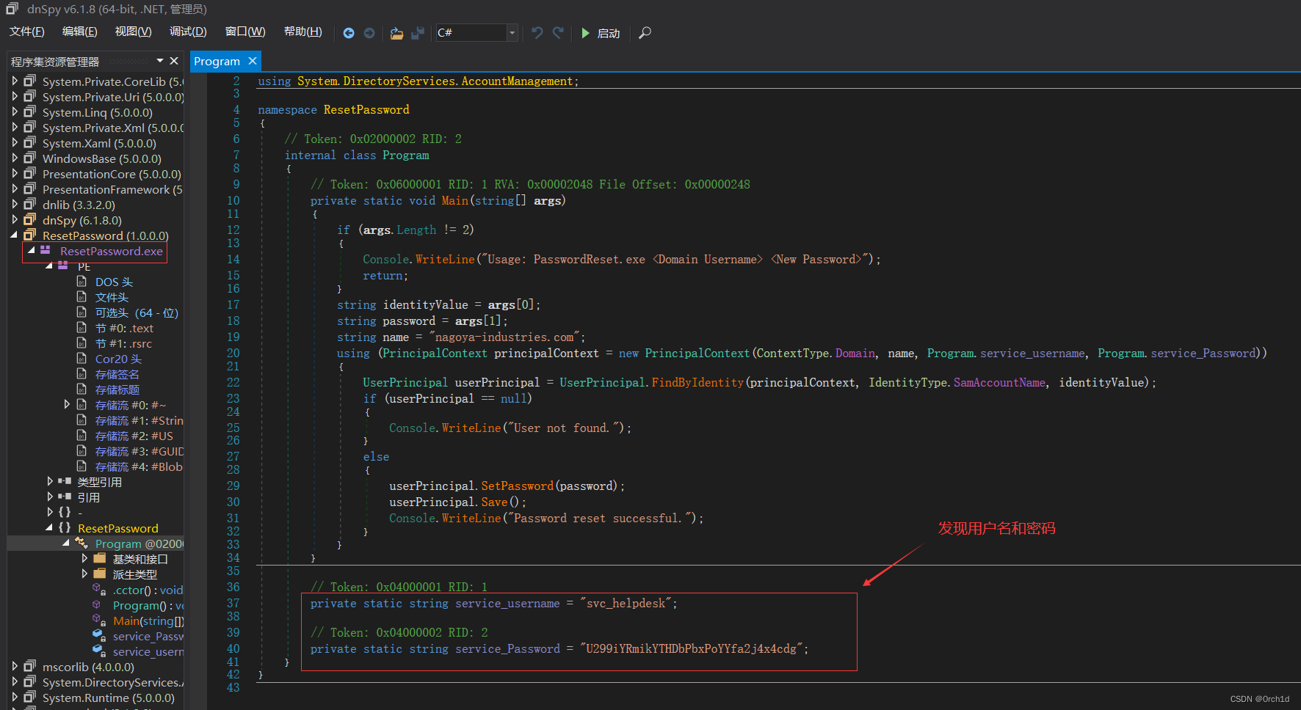Click FindByIdentity method link in code
The image size is (1301, 710).
(697, 382)
